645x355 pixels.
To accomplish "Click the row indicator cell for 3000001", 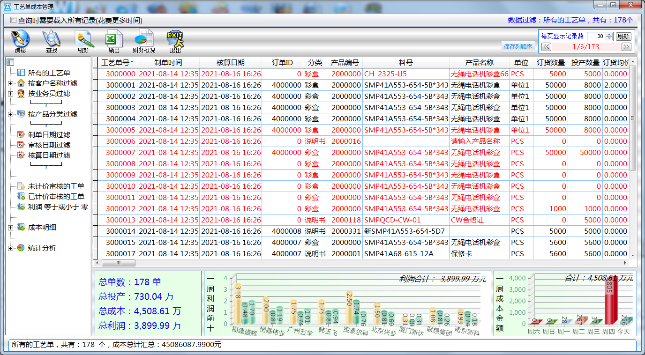I will 95,85.
